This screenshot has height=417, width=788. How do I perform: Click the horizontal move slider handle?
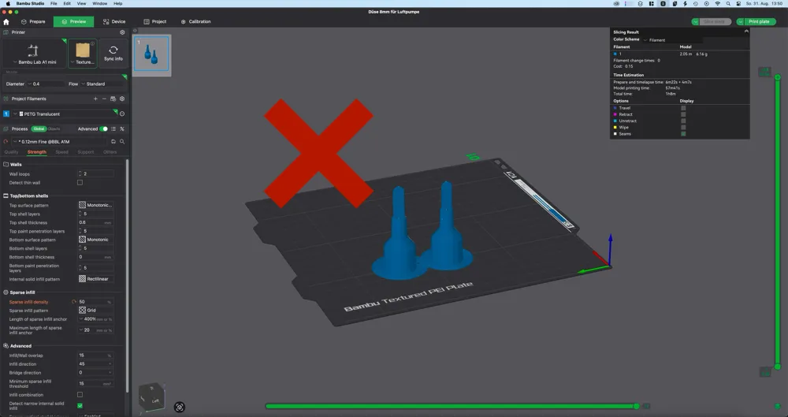[636, 406]
